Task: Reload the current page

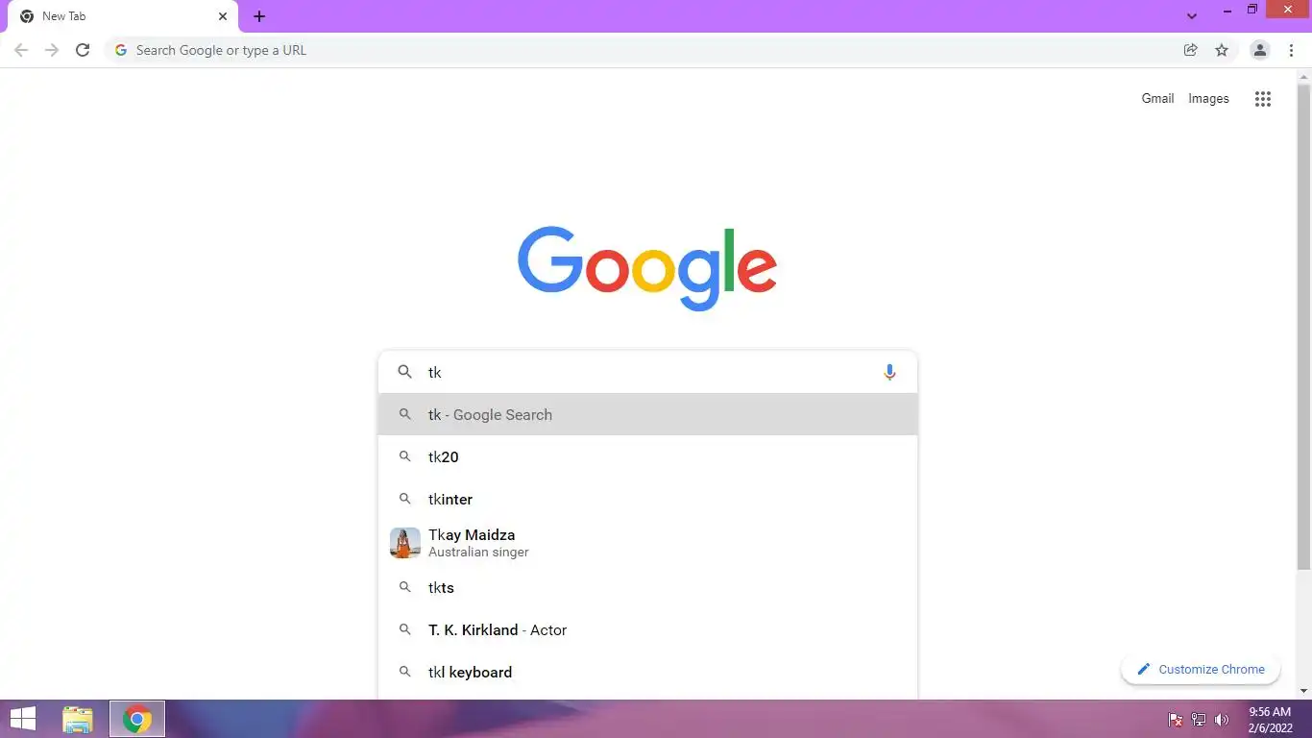Action: click(x=83, y=50)
